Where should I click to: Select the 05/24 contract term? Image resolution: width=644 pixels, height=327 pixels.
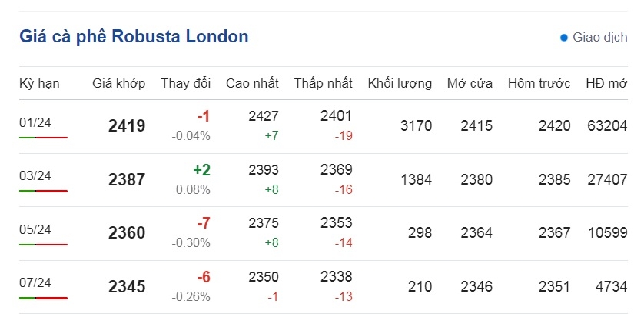[x=35, y=229]
